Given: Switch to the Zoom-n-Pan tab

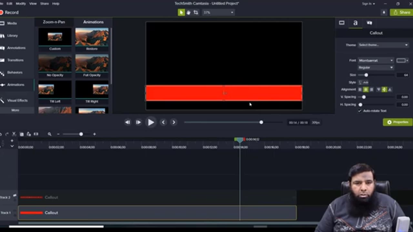Looking at the screenshot, I should [x=54, y=22].
